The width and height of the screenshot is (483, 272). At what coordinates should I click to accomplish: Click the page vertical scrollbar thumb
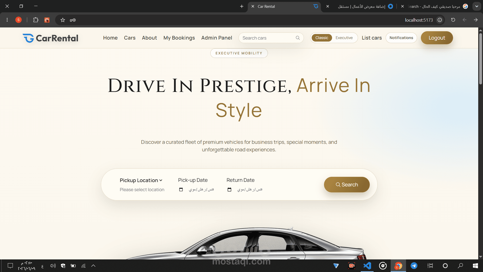[480, 58]
